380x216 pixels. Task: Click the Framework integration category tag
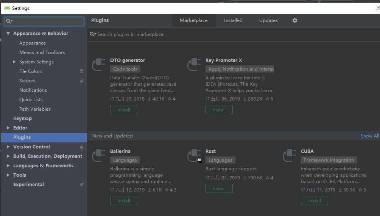(x=329, y=160)
